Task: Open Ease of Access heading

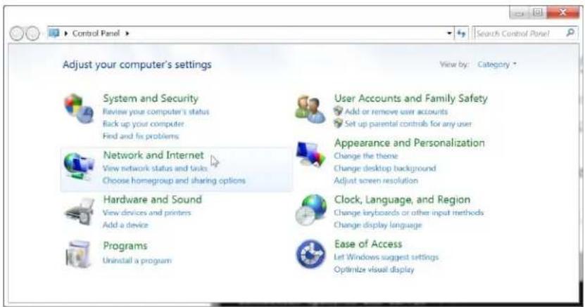Action: tap(368, 244)
